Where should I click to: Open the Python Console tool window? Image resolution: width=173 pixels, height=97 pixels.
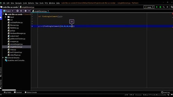(31, 92)
